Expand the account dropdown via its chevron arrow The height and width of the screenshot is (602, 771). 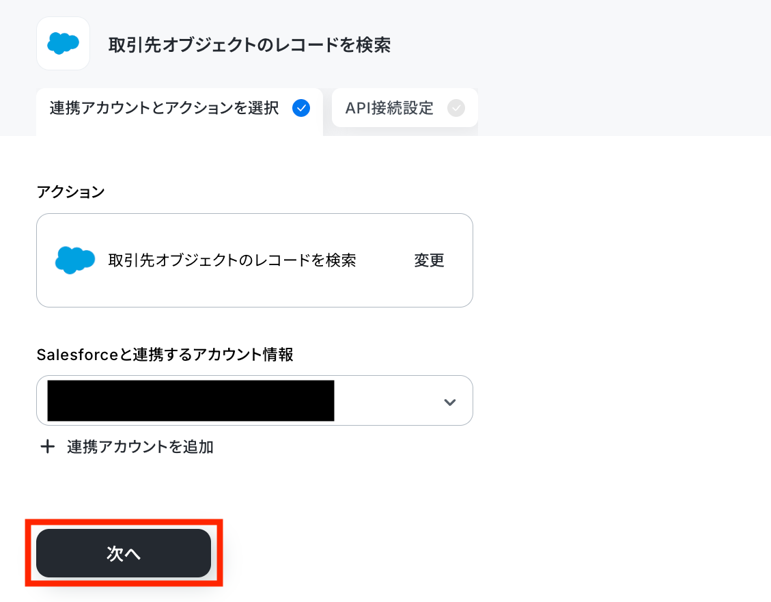449,402
